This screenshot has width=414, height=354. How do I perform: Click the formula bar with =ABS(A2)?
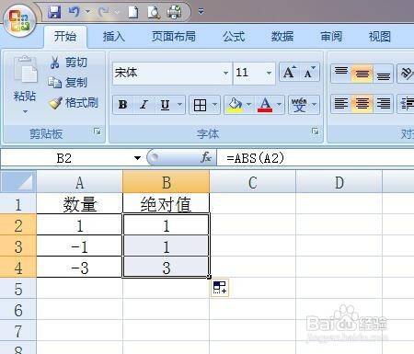(316, 158)
